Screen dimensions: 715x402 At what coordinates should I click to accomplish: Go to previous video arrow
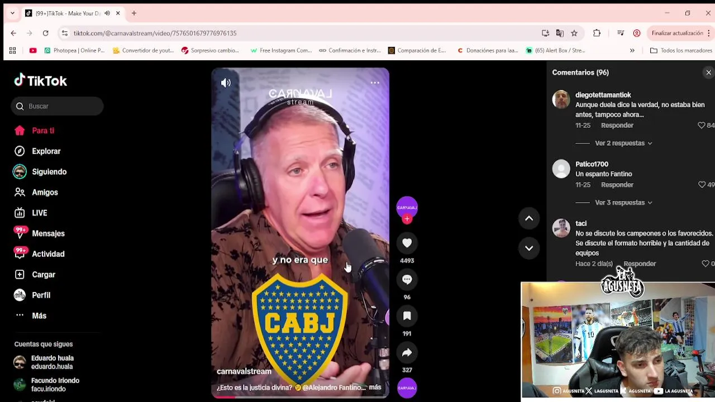click(529, 218)
